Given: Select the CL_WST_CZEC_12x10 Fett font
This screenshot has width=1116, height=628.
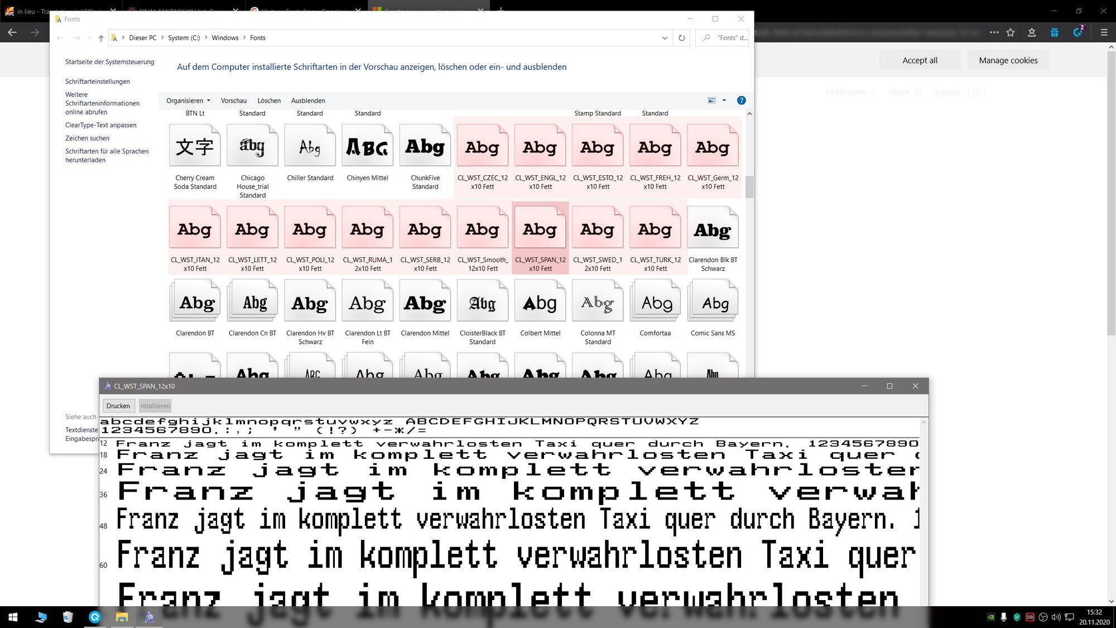Looking at the screenshot, I should 483,146.
